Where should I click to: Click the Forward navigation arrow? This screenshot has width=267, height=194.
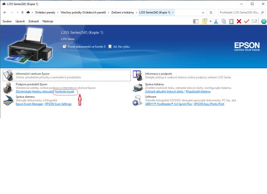pyautogui.click(x=12, y=12)
